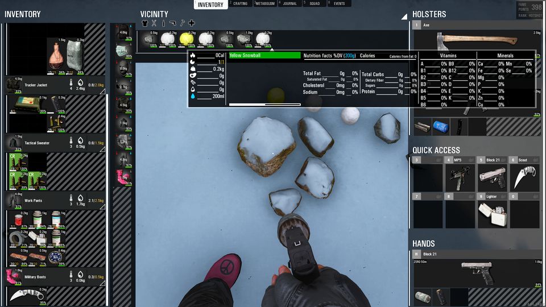Screen dimensions: 546x307
Task: Select the karambit knife under Military Boots
Action: (27, 296)
